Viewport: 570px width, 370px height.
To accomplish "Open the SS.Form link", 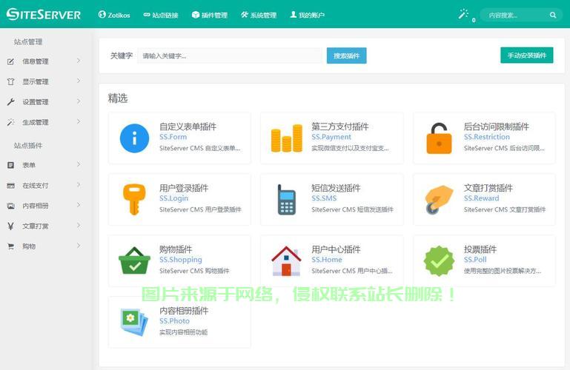I will point(173,137).
